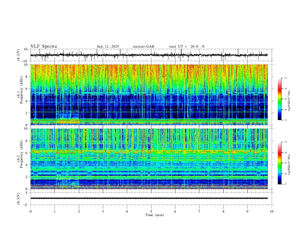Click the ch.2 spectrogram panel
The image size is (306, 237).
tap(149, 159)
